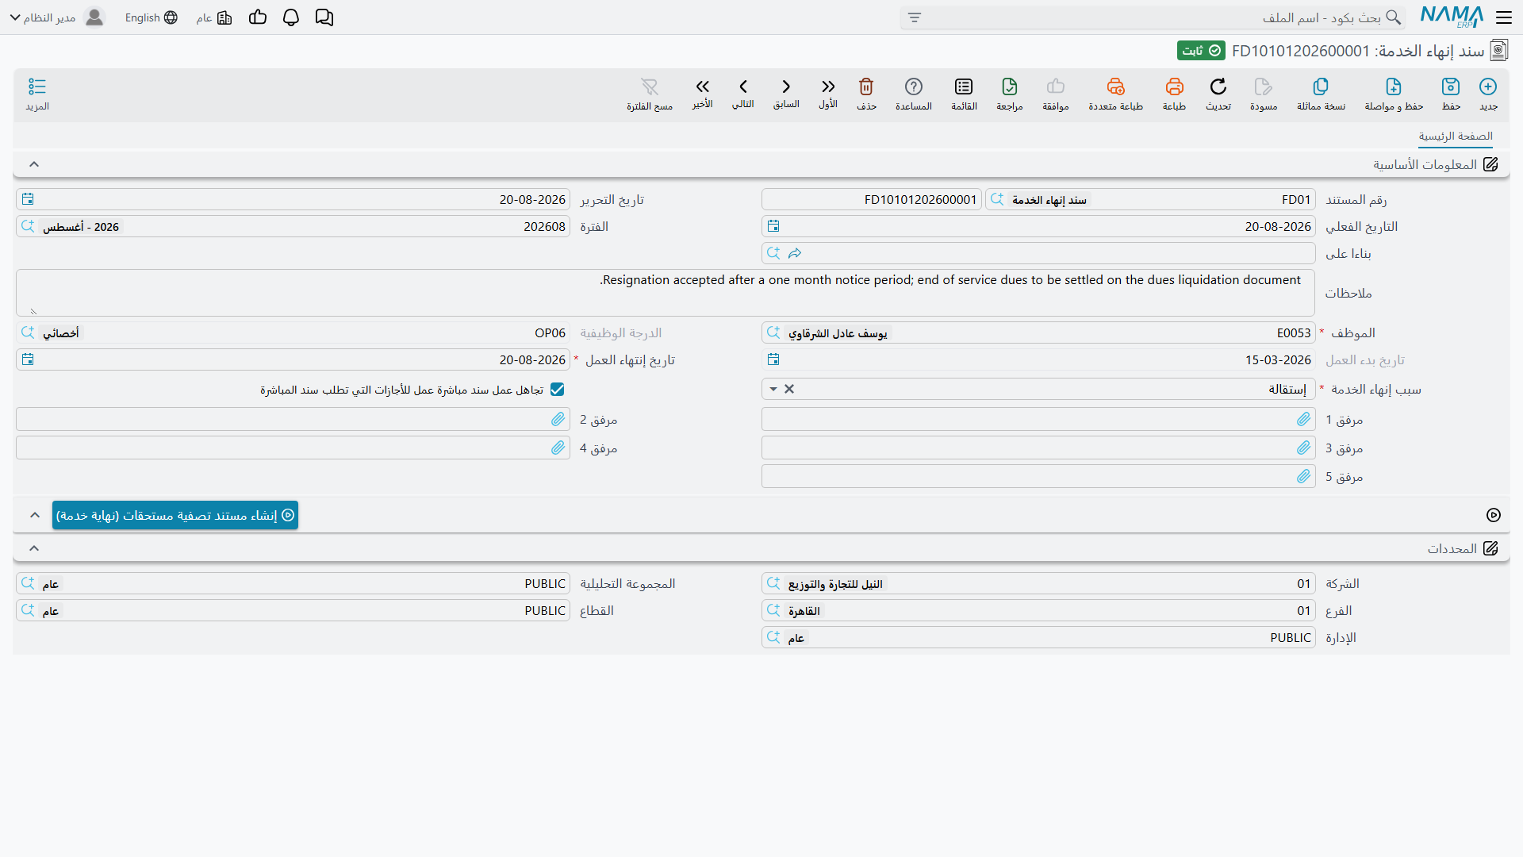Screen dimensions: 1523x857
Task: Clear the resignation (إستقالة) reason value
Action: 789,390
